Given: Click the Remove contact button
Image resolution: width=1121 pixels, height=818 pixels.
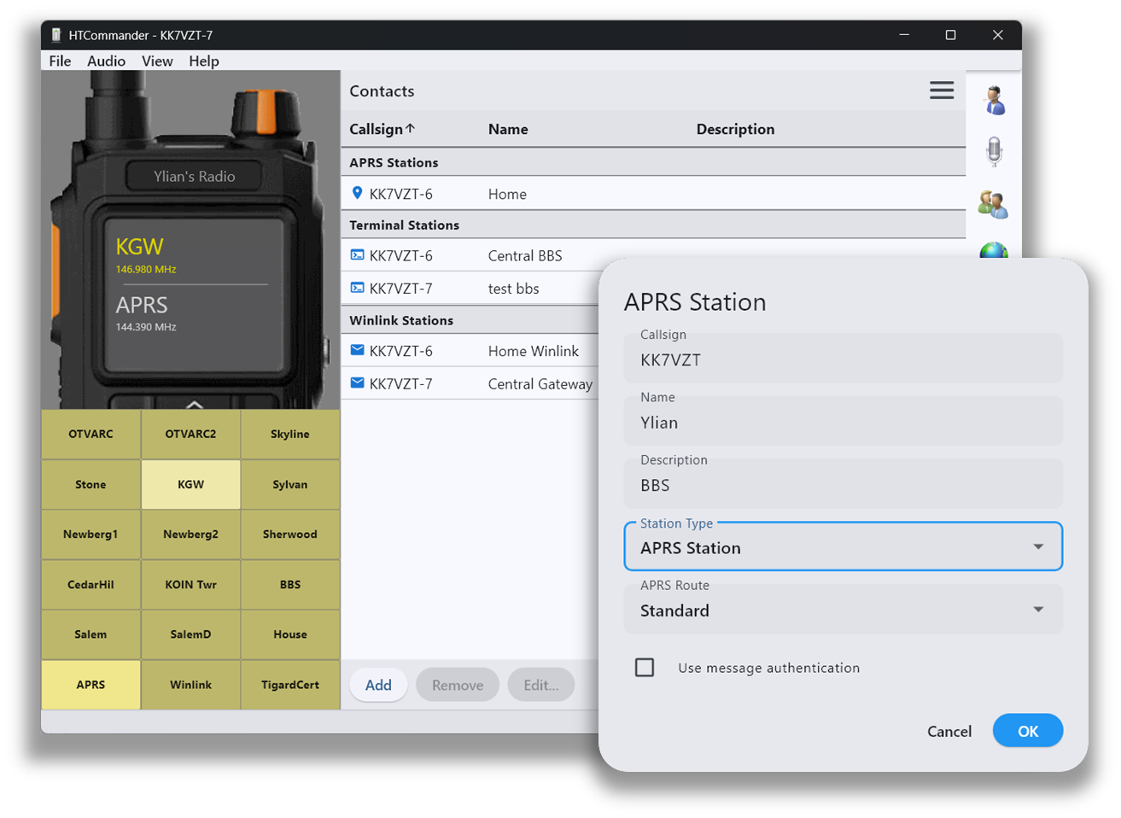Looking at the screenshot, I should tap(457, 684).
